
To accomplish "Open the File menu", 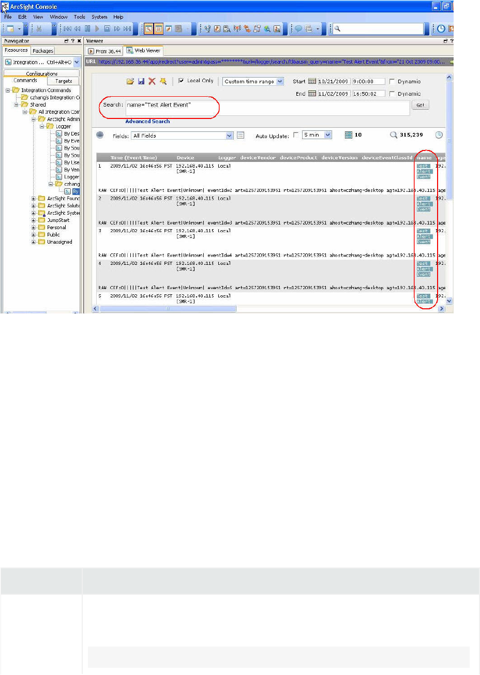I will pos(8,17).
